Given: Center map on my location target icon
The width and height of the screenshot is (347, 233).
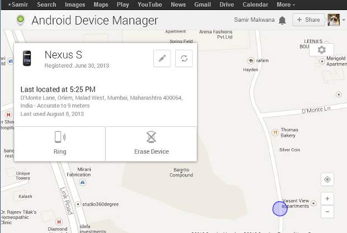Looking at the screenshot, I should click(x=327, y=179).
